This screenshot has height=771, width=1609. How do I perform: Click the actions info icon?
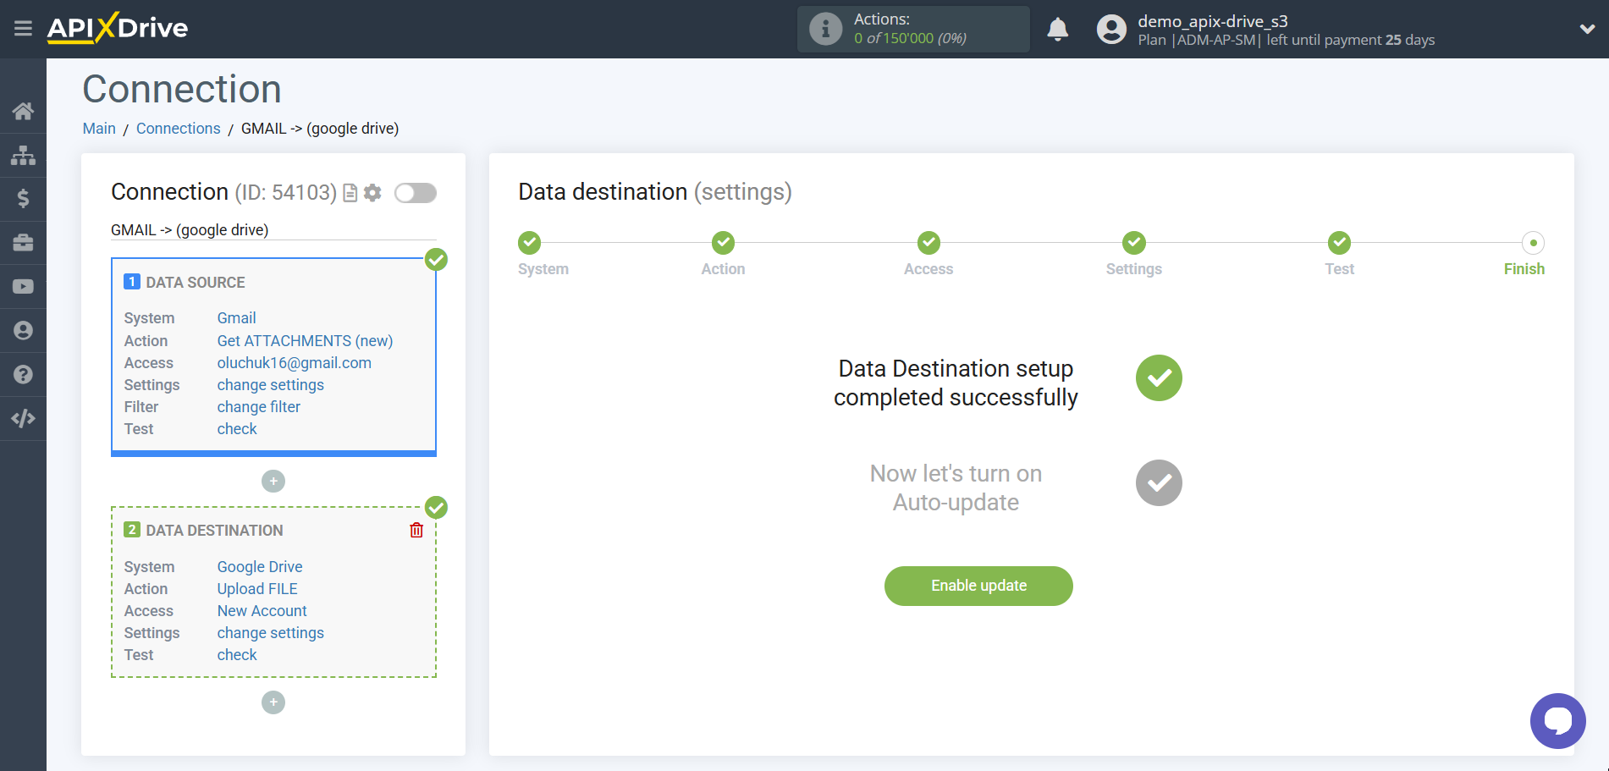[825, 29]
